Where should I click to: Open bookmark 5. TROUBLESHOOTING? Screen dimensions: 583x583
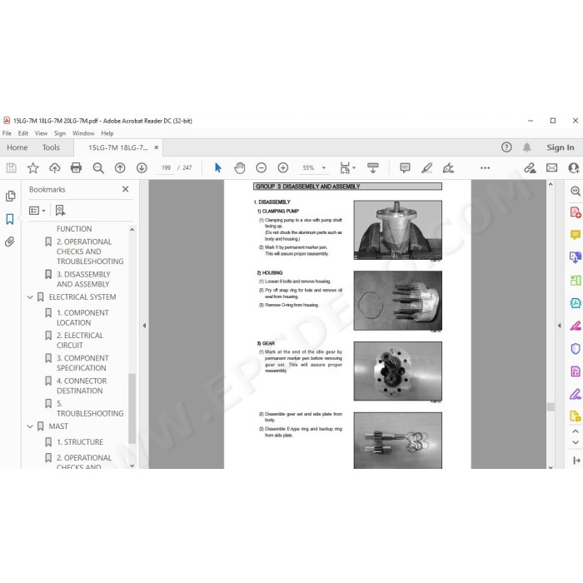[x=90, y=409]
